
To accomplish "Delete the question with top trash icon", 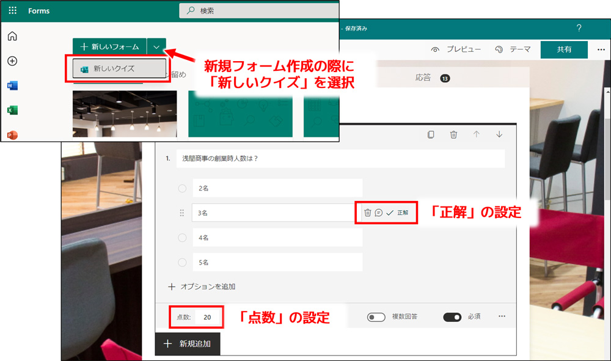I will (453, 134).
